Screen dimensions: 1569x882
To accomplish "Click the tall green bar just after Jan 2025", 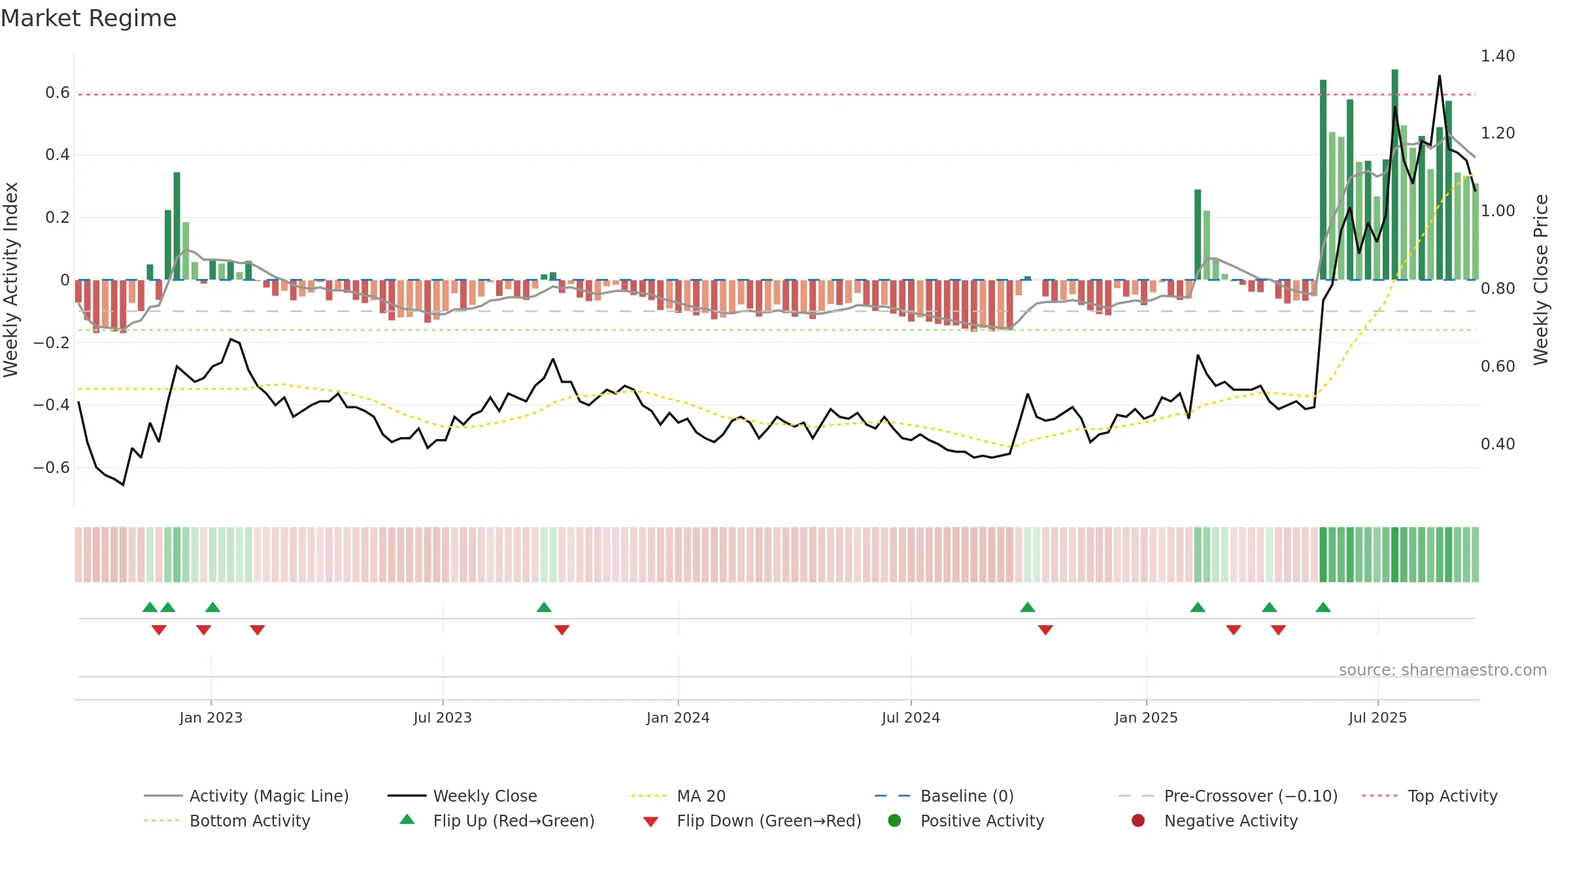I will tap(1198, 235).
